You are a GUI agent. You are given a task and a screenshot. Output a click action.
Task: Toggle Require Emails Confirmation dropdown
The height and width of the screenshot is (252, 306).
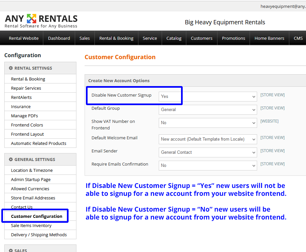[208, 166]
